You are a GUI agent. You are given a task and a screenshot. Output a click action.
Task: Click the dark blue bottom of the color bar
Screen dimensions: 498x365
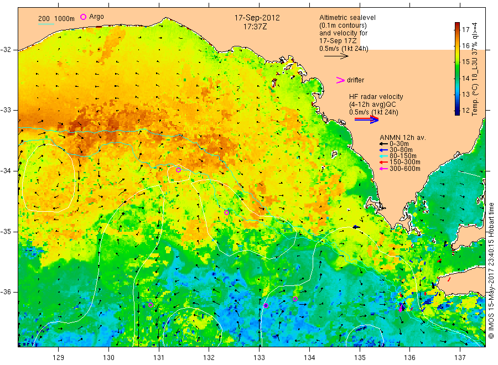458,112
